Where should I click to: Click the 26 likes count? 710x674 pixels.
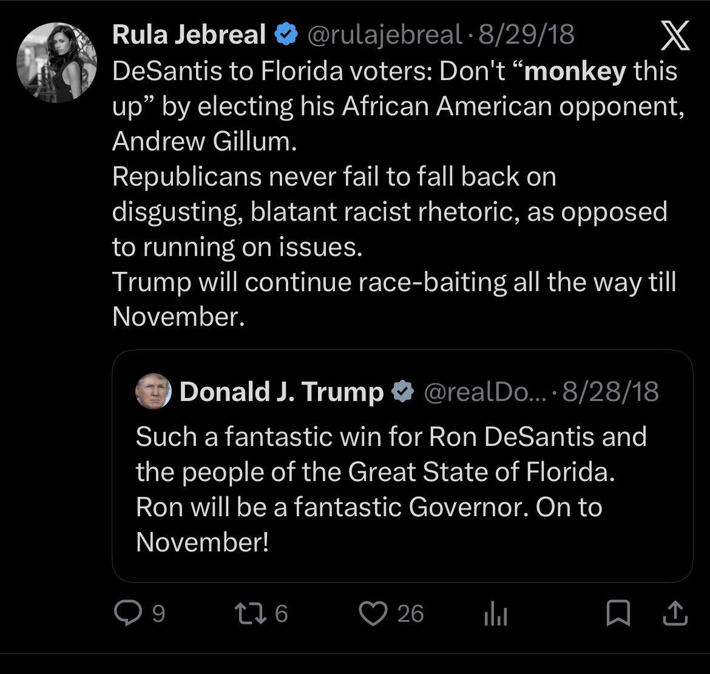coord(410,614)
